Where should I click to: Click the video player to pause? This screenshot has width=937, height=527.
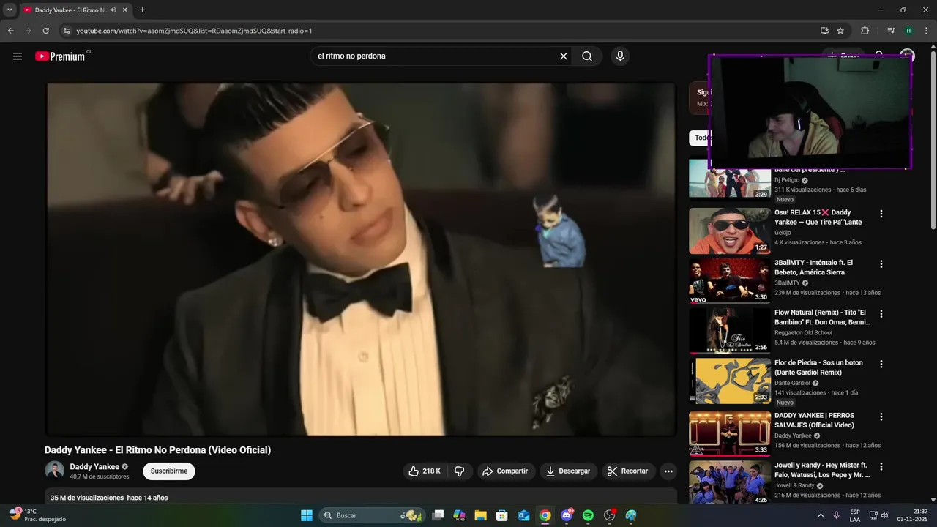361,259
